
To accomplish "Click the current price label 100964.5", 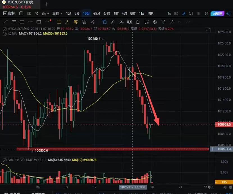I will point(224,125).
